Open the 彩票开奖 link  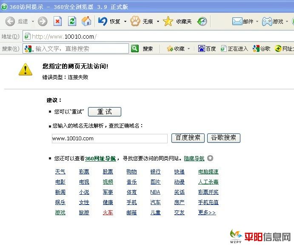coord(208,192)
